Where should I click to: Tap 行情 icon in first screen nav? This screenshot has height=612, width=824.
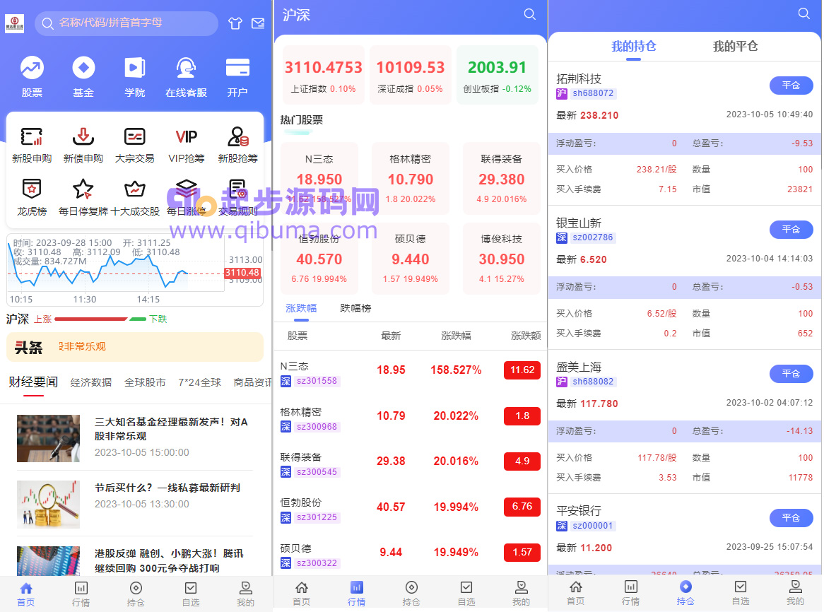point(81,588)
